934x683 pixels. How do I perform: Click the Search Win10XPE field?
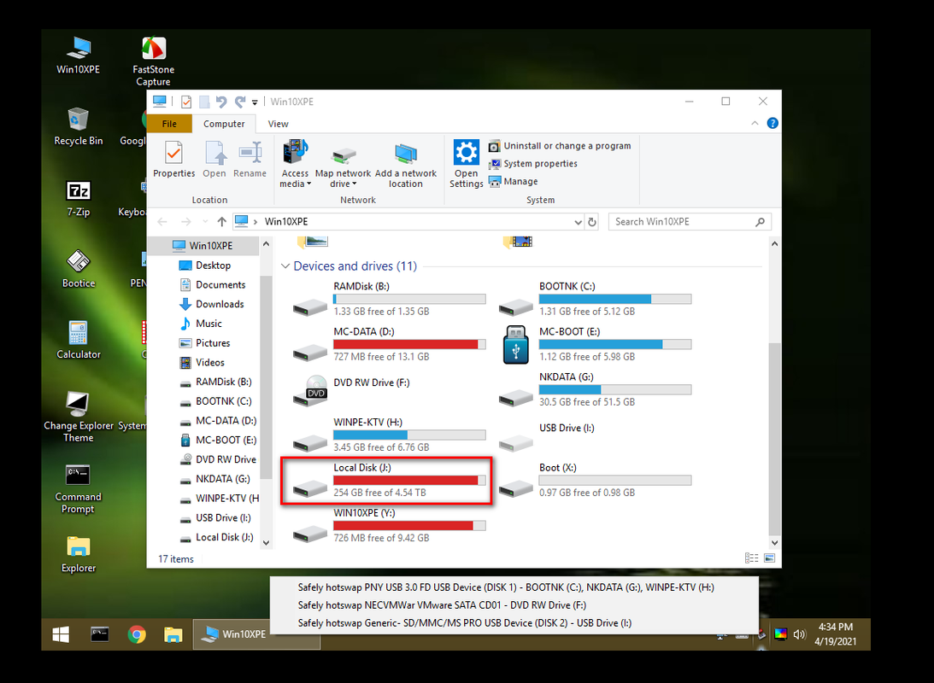[690, 222]
